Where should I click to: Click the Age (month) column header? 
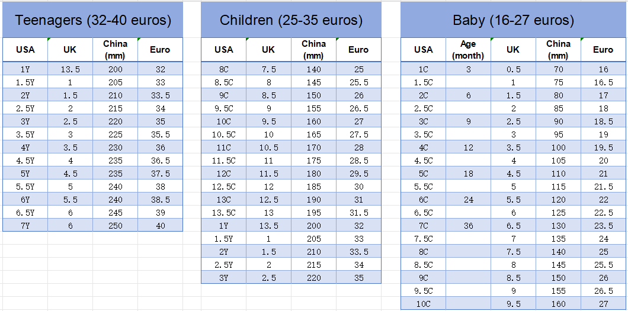click(x=468, y=50)
